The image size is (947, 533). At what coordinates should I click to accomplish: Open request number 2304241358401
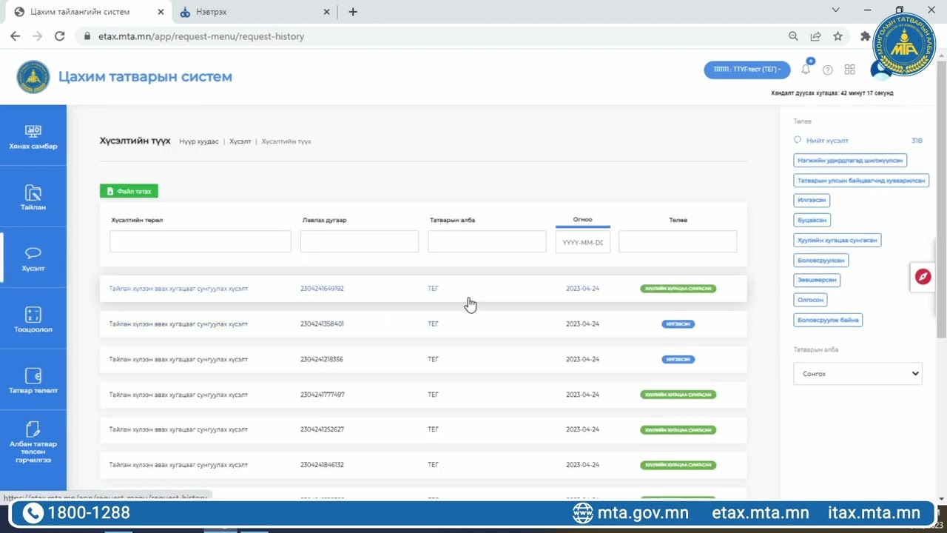point(322,324)
